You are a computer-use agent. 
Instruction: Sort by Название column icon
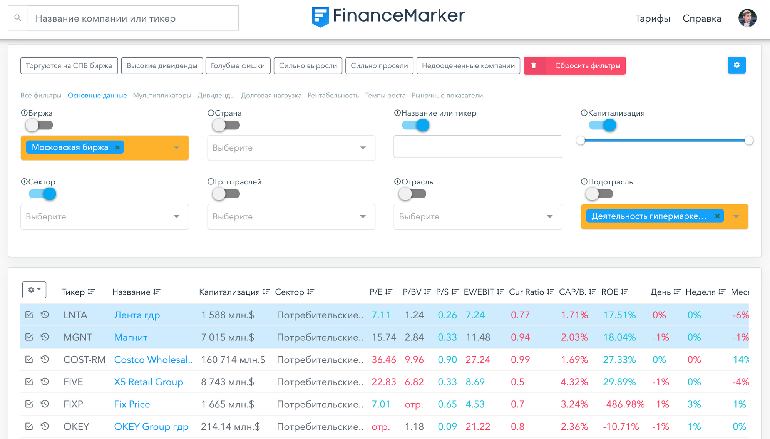(157, 292)
